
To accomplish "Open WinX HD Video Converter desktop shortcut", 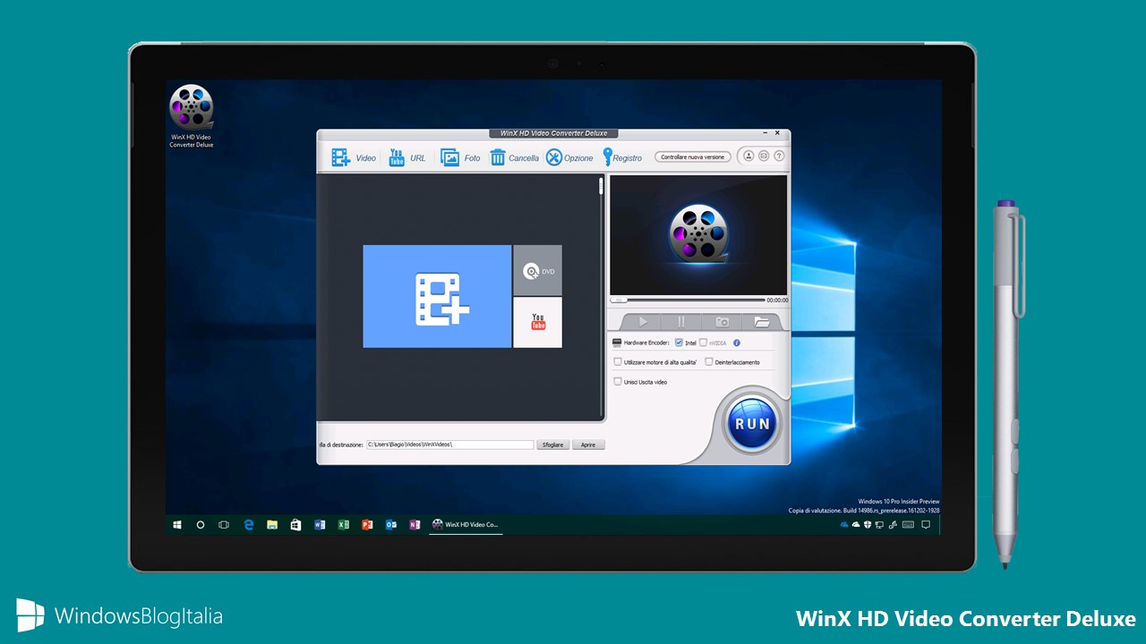I will pos(192,116).
